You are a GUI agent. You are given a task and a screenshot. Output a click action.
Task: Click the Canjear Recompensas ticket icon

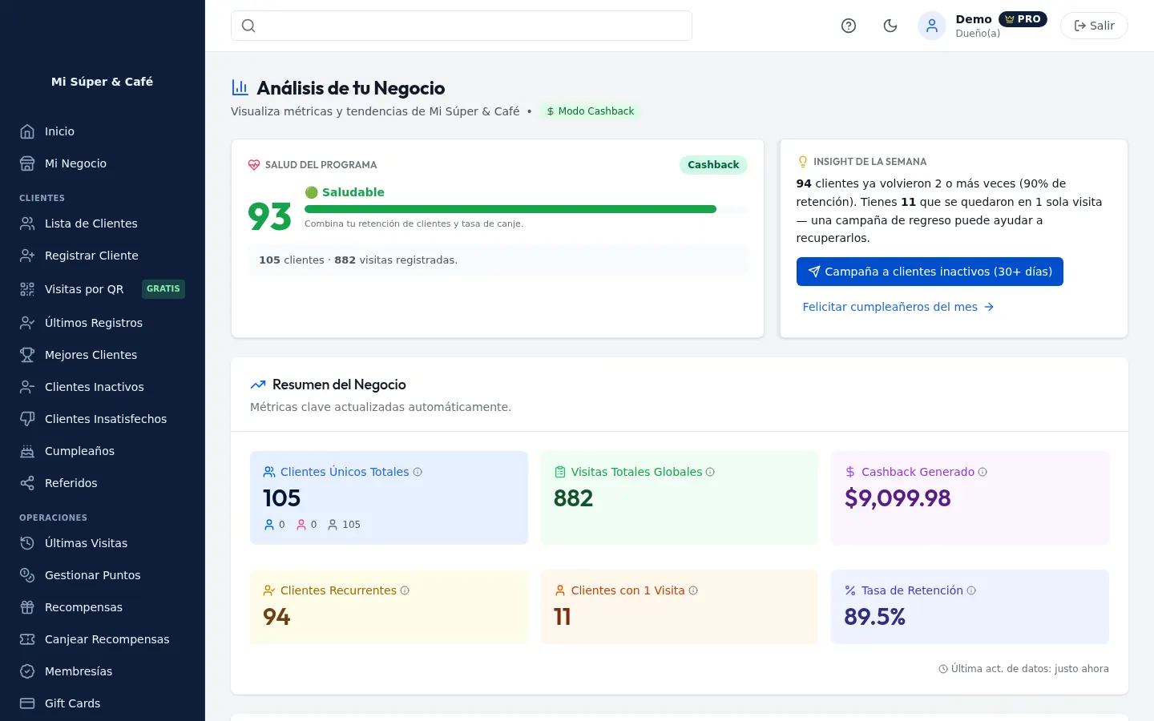(27, 639)
